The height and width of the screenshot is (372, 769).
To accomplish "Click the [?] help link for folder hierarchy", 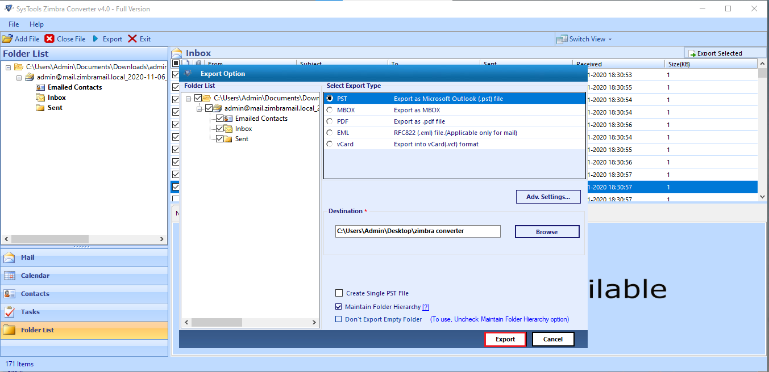I will [426, 307].
